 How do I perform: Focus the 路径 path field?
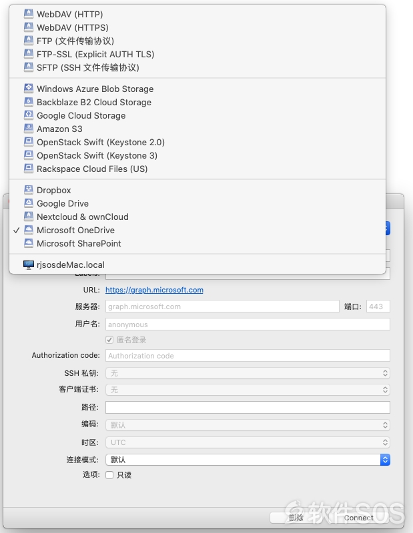[x=248, y=407]
